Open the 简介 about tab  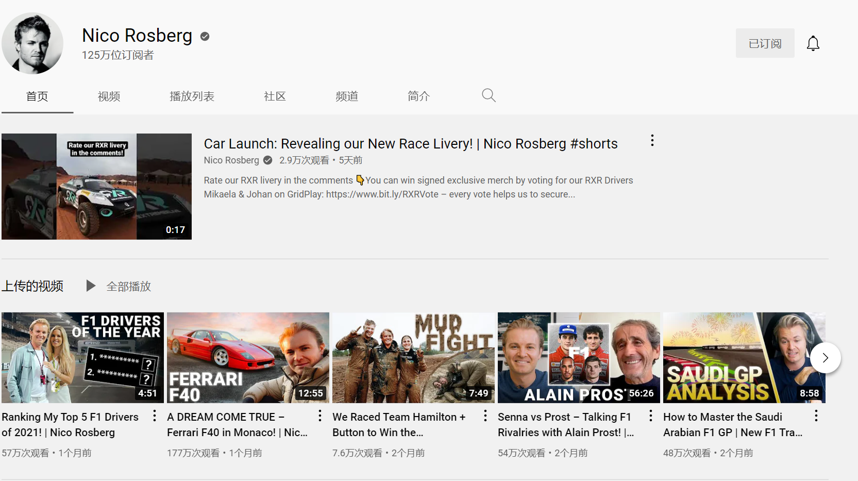418,96
